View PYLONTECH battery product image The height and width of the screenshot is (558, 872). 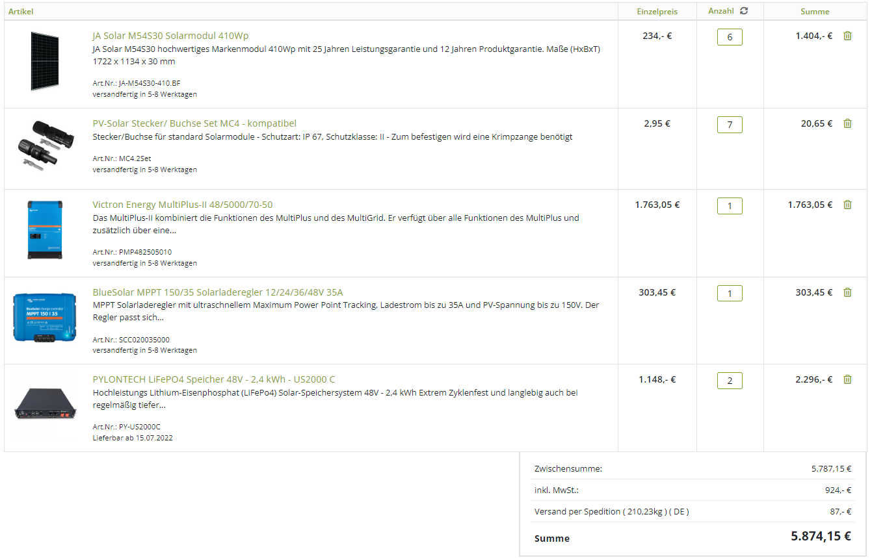pyautogui.click(x=45, y=403)
